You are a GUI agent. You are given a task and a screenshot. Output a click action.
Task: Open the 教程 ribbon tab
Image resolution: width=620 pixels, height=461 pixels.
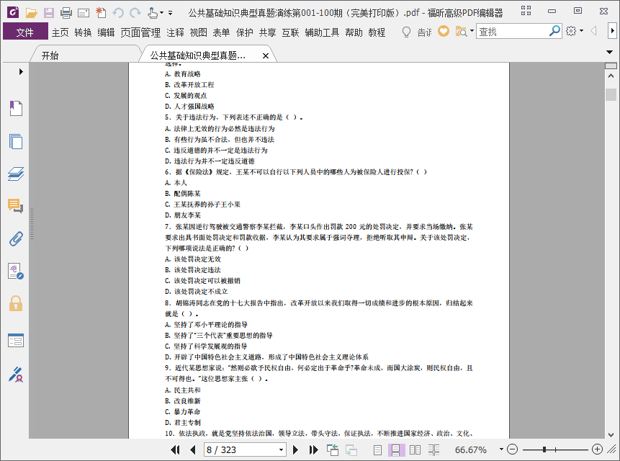(377, 32)
